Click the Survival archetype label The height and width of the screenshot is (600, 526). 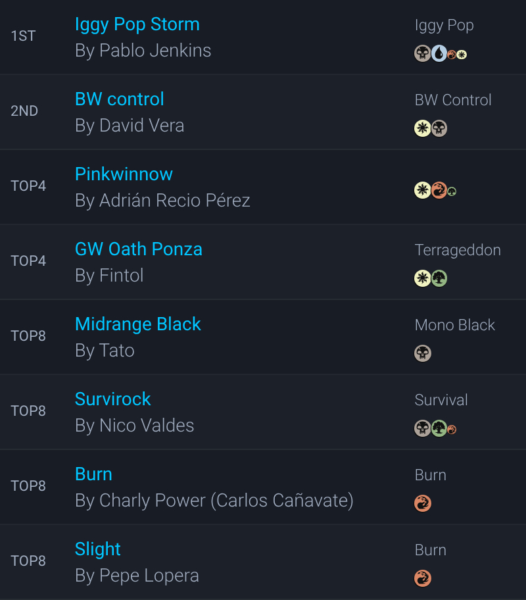(441, 400)
